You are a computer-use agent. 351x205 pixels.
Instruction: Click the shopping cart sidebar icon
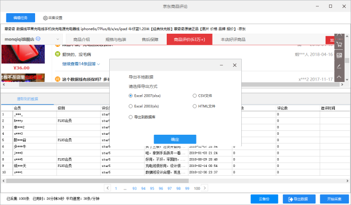pyautogui.click(x=339, y=44)
